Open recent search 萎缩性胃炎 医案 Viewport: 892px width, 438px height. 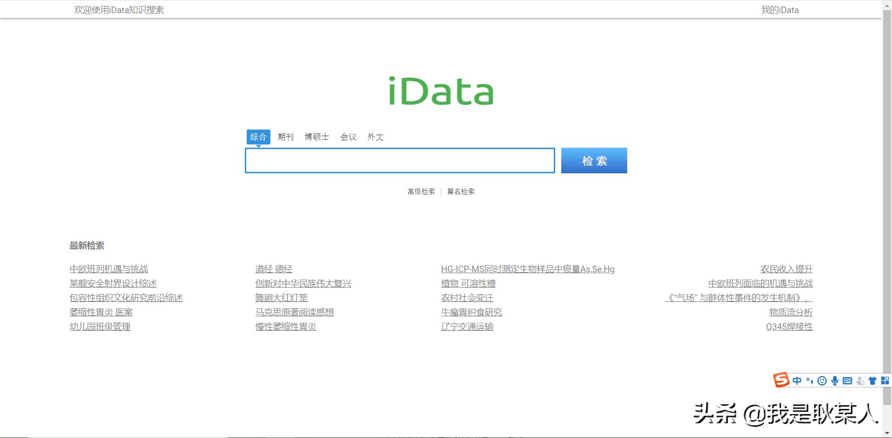(101, 312)
